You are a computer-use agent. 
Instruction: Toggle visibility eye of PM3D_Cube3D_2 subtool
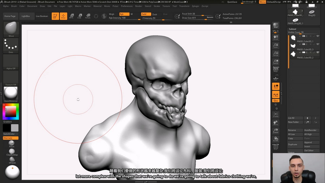(x=318, y=52)
